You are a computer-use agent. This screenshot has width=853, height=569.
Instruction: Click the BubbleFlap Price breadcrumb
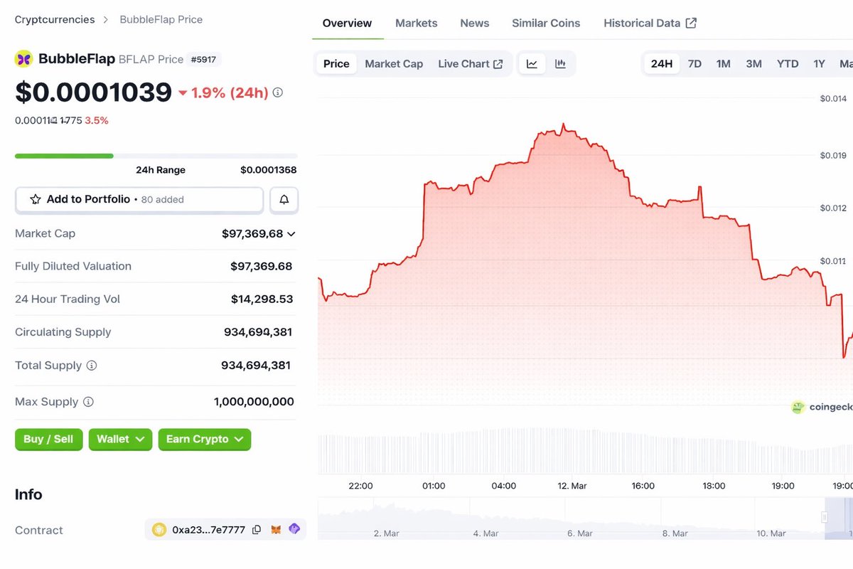point(161,20)
